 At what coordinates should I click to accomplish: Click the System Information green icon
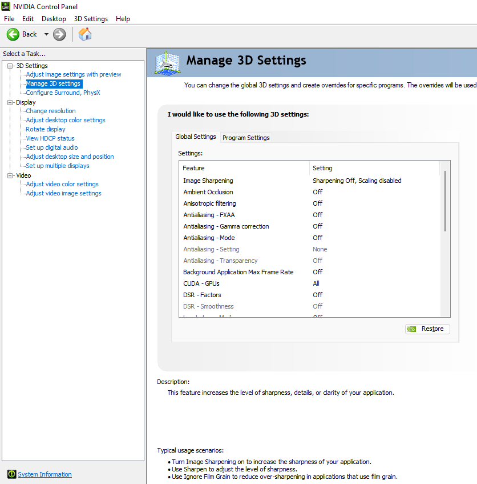click(12, 474)
